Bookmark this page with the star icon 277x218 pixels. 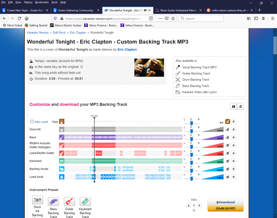173,19
